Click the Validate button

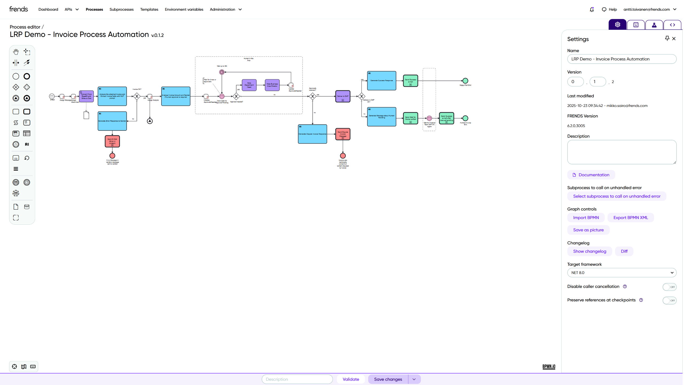351,379
